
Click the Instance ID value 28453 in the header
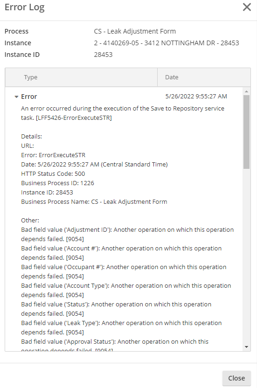[x=103, y=55]
